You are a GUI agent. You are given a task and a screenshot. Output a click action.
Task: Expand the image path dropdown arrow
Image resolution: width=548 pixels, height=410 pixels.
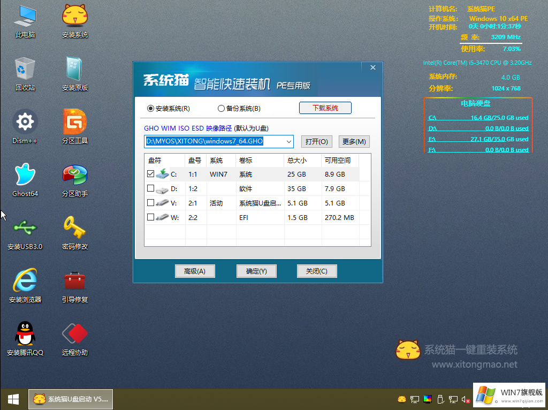[289, 141]
